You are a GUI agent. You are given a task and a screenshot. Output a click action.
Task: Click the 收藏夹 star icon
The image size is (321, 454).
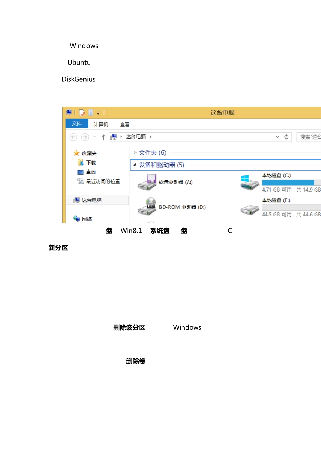pyautogui.click(x=76, y=153)
